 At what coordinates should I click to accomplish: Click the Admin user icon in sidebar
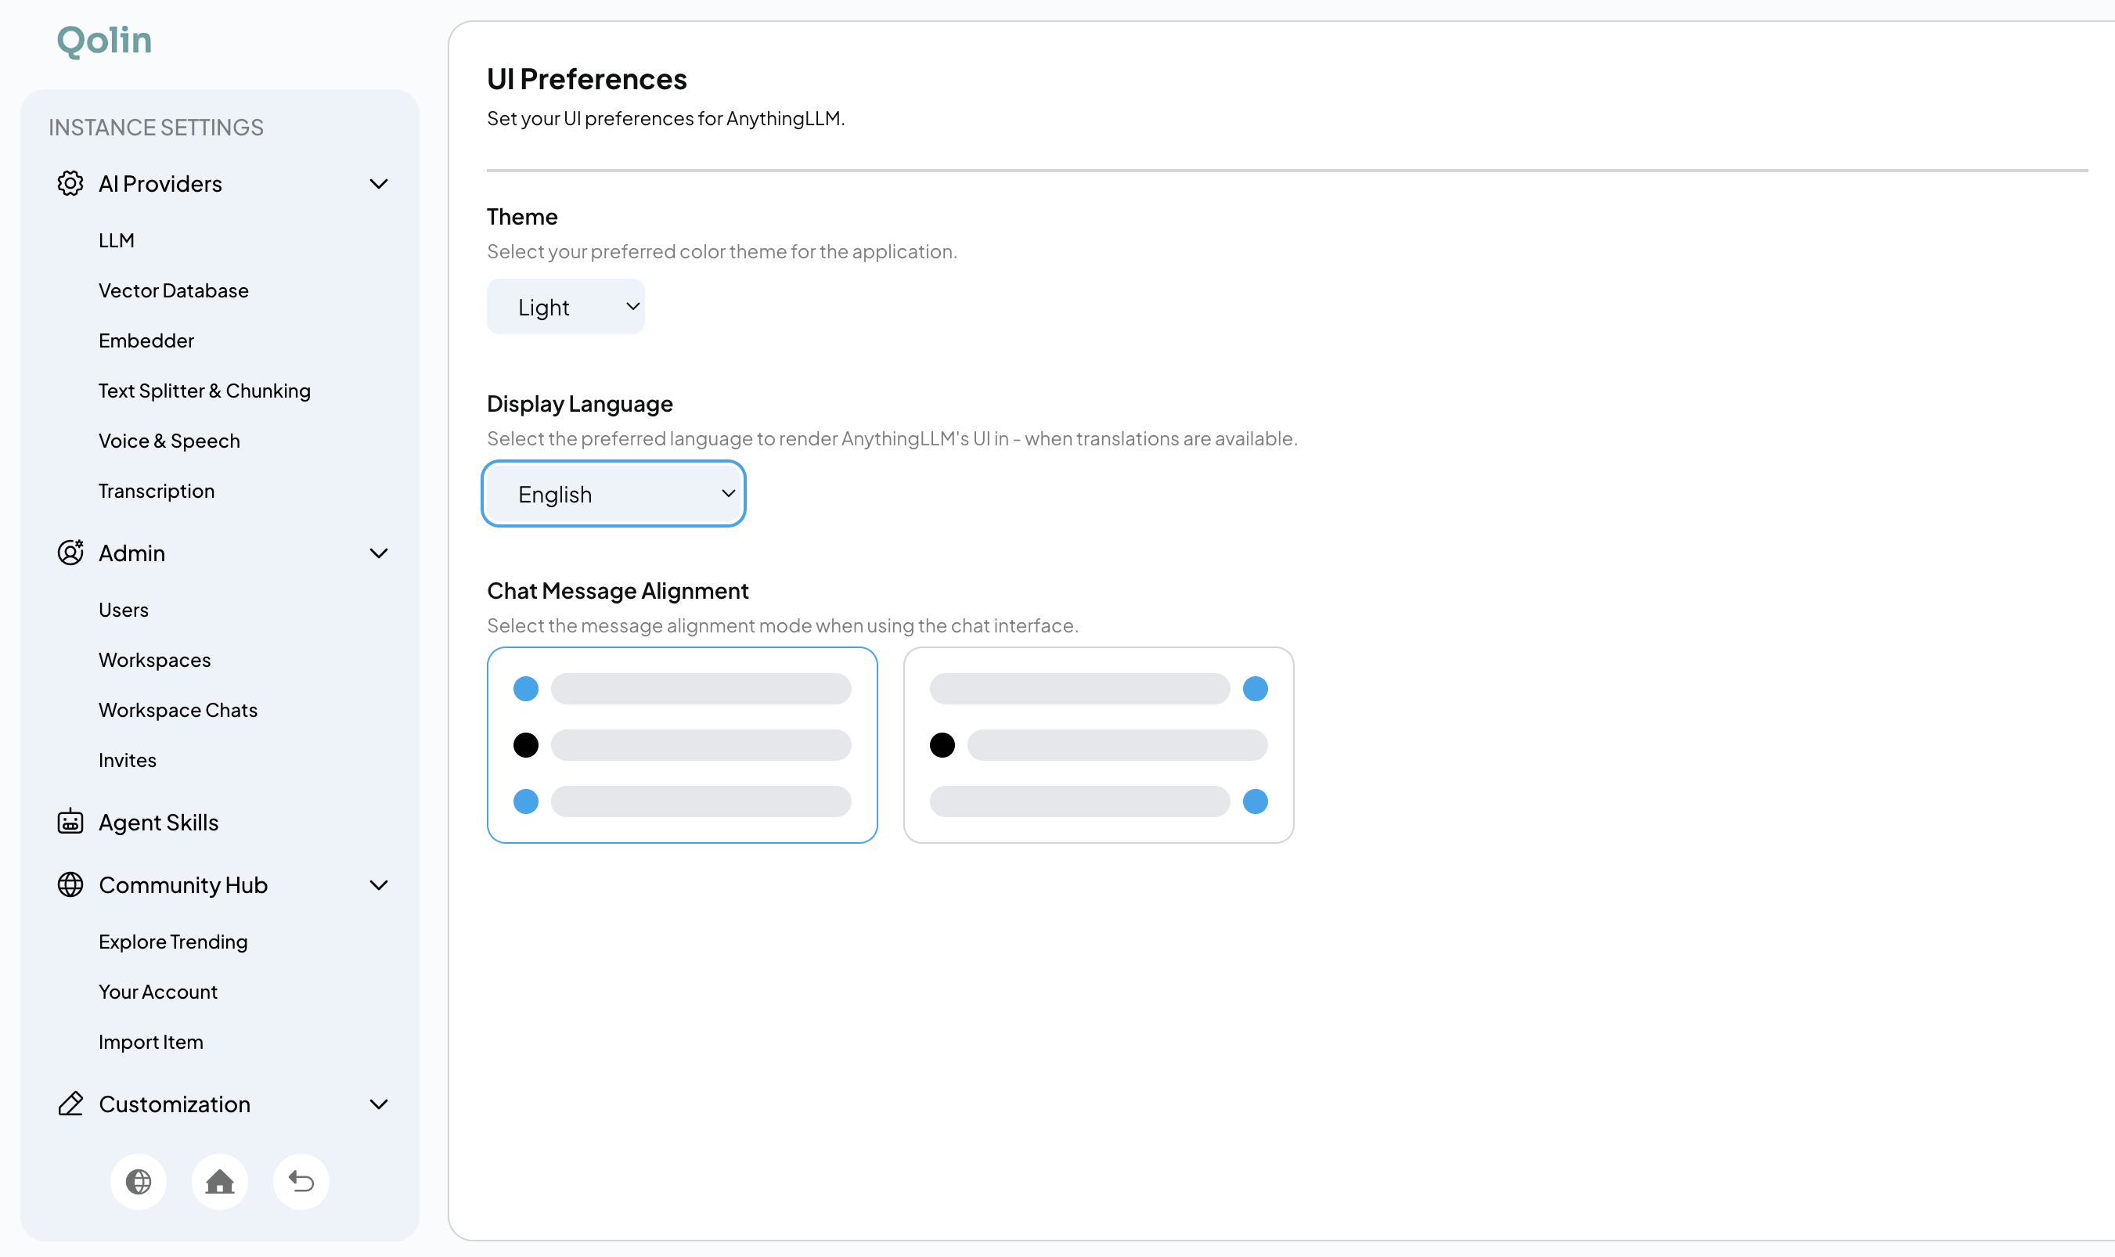(x=70, y=553)
